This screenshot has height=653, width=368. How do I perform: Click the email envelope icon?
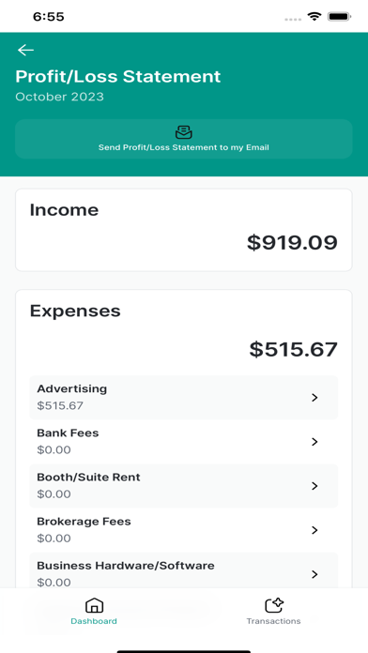point(183,132)
